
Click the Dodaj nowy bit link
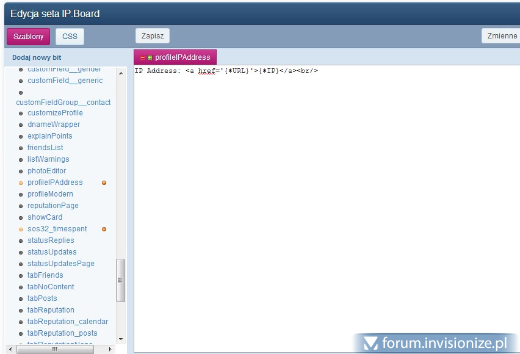click(37, 57)
